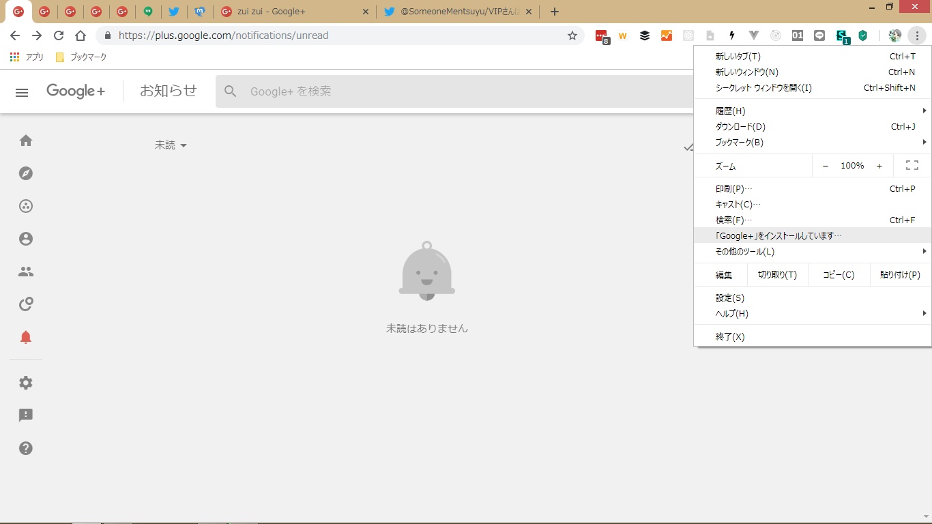This screenshot has width=932, height=524.
Task: Click the Send feedback icon
Action: pos(26,416)
